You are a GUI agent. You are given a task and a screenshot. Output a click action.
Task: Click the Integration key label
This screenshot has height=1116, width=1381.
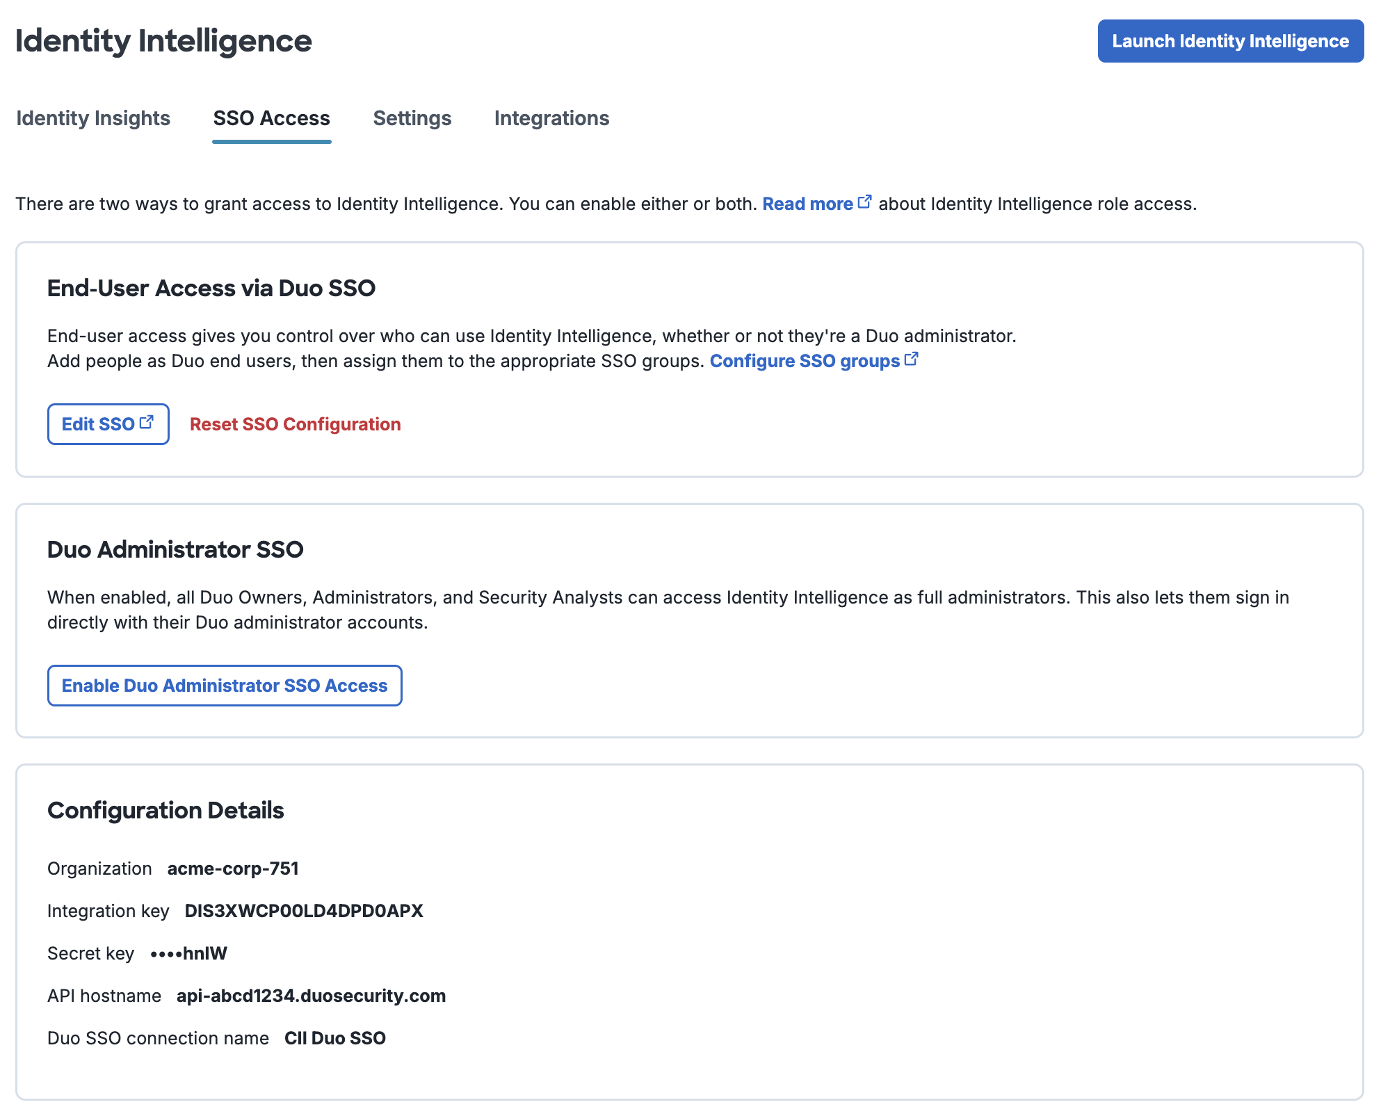[108, 911]
